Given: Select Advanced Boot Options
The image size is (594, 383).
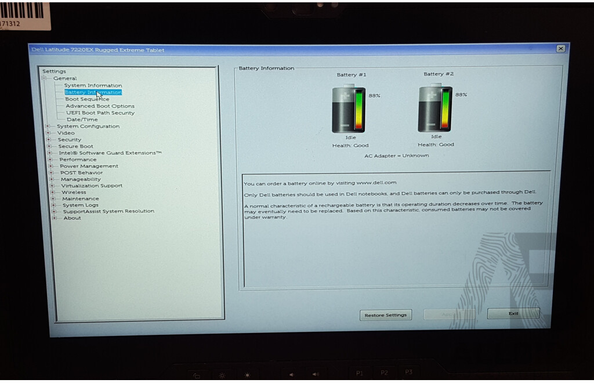Looking at the screenshot, I should click(100, 106).
